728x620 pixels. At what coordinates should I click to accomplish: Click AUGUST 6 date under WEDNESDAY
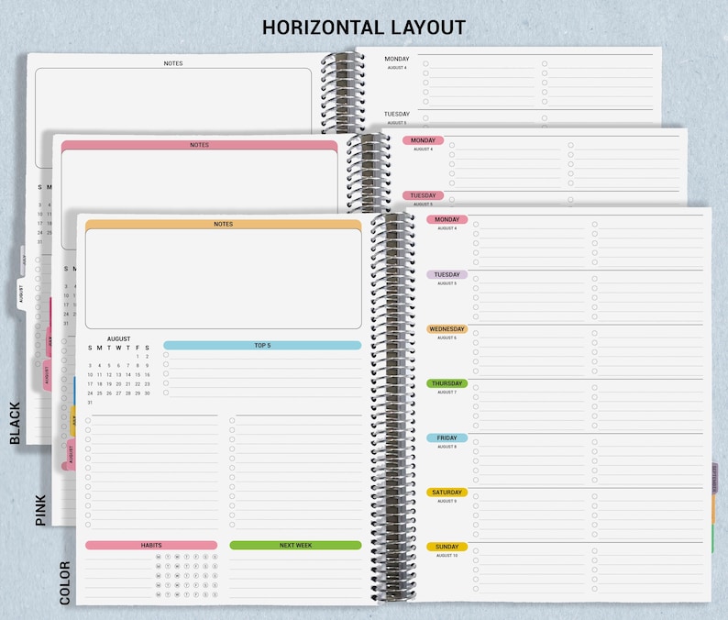[x=447, y=338]
